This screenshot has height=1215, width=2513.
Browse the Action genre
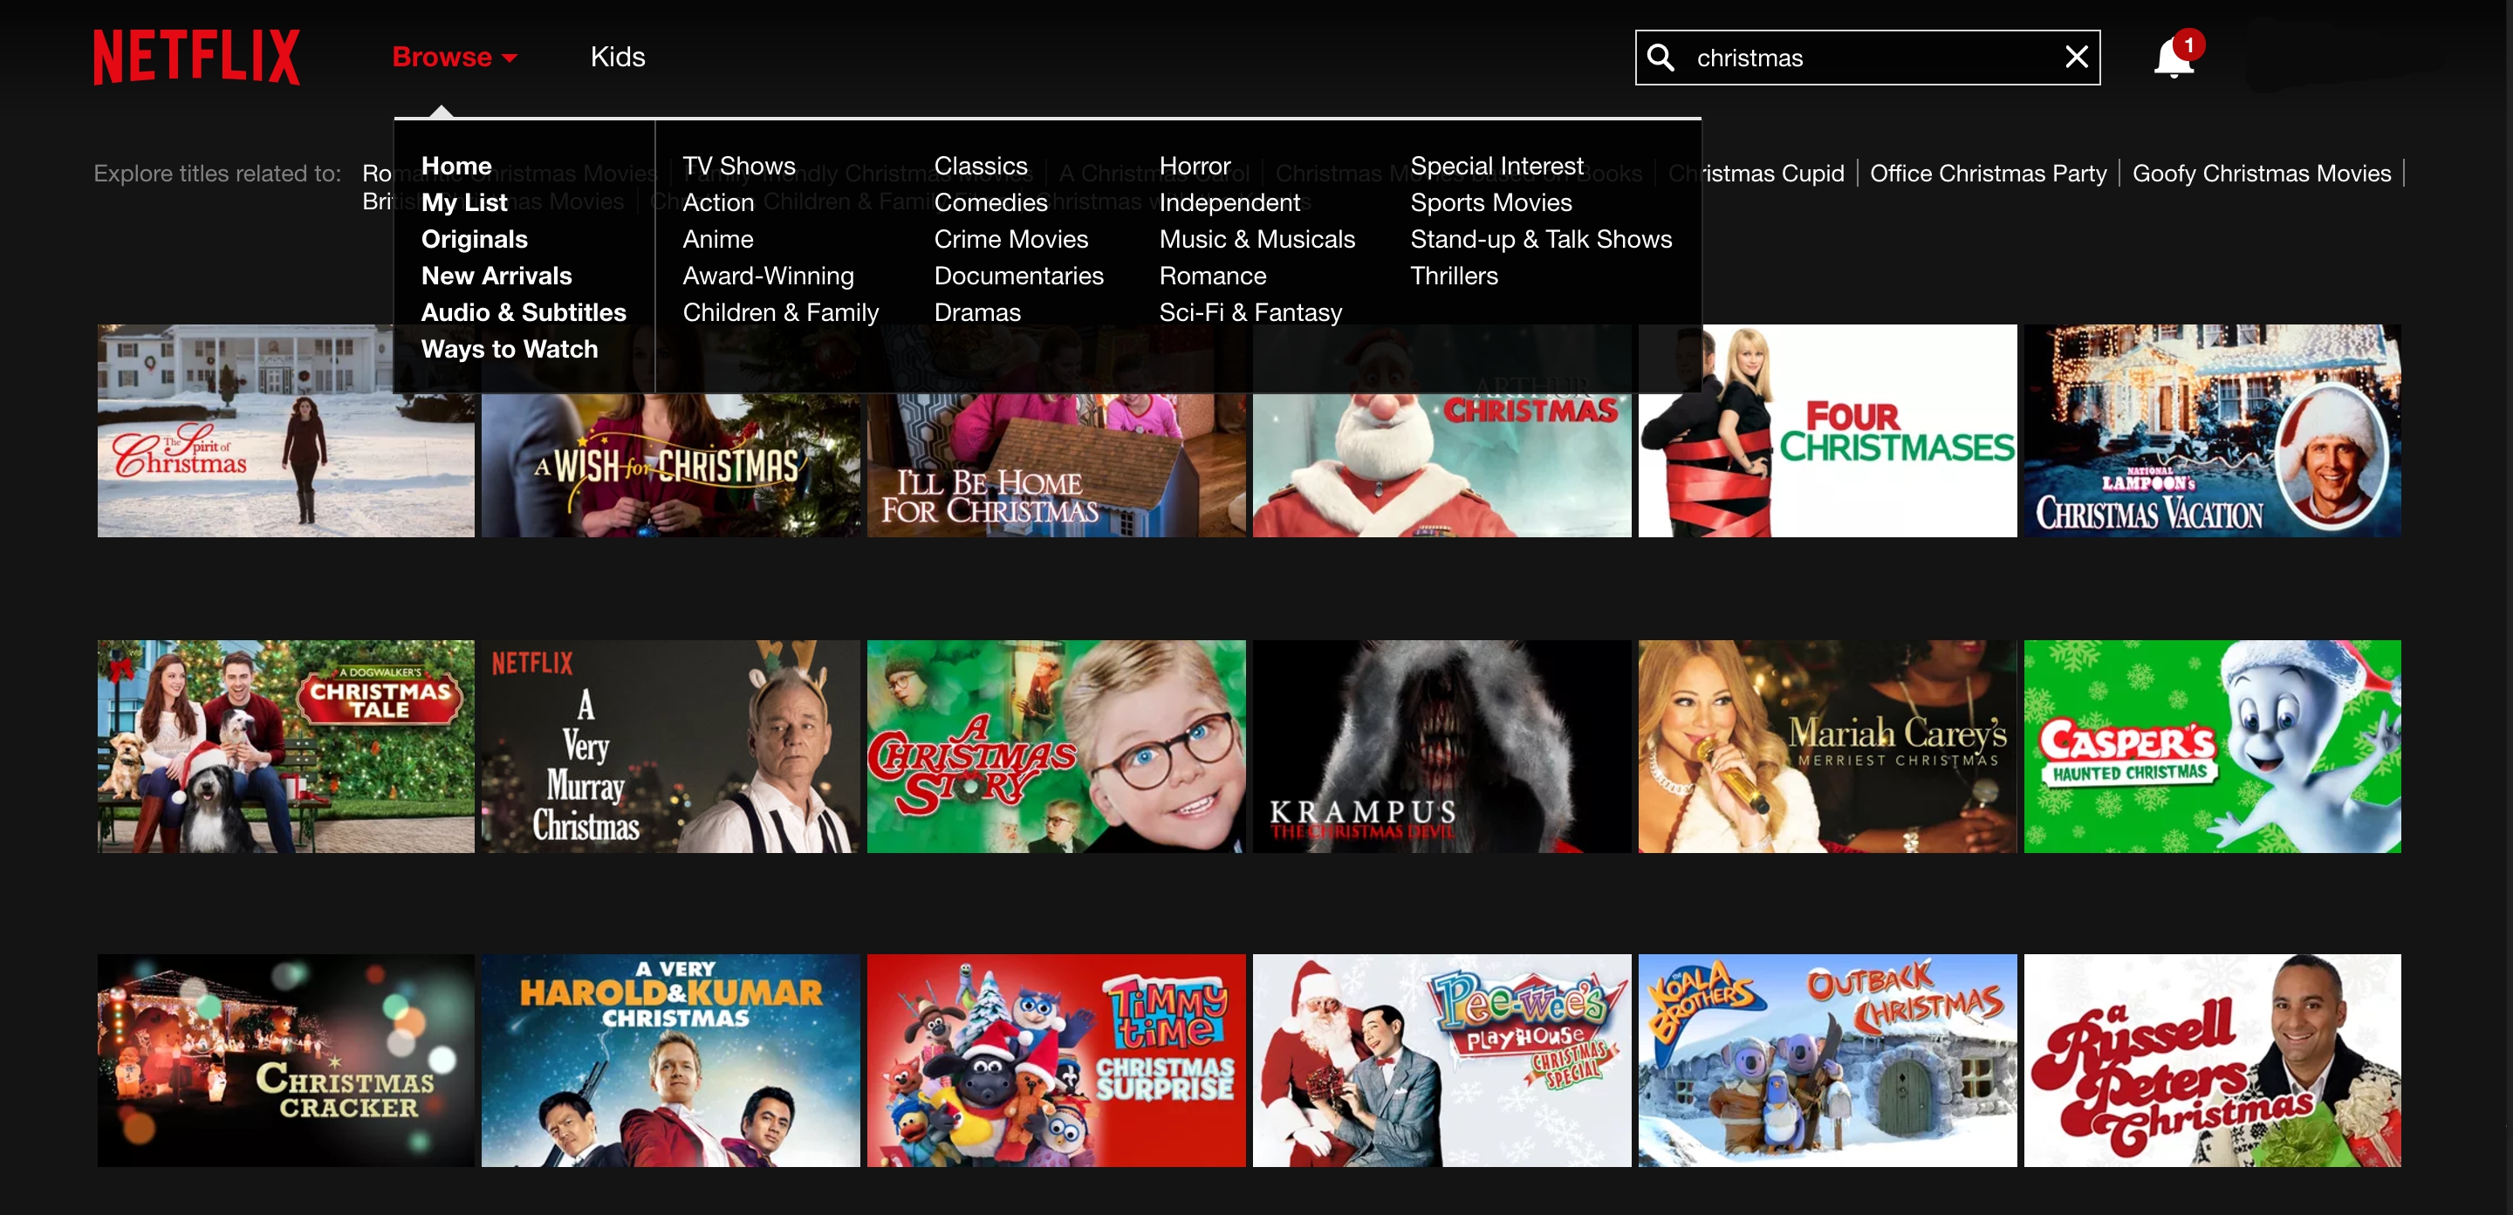click(x=718, y=201)
